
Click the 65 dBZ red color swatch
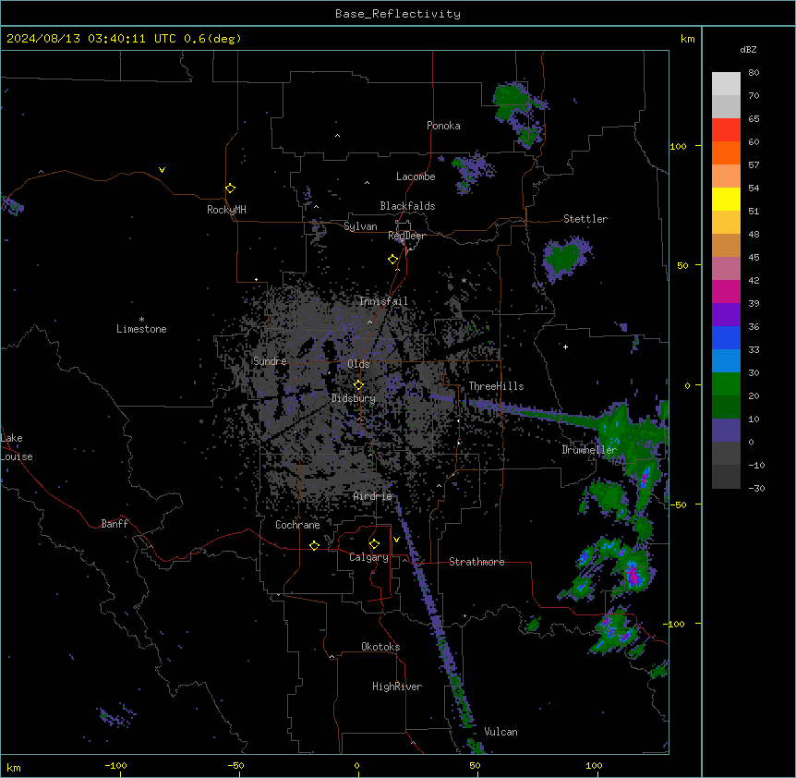pos(726,129)
